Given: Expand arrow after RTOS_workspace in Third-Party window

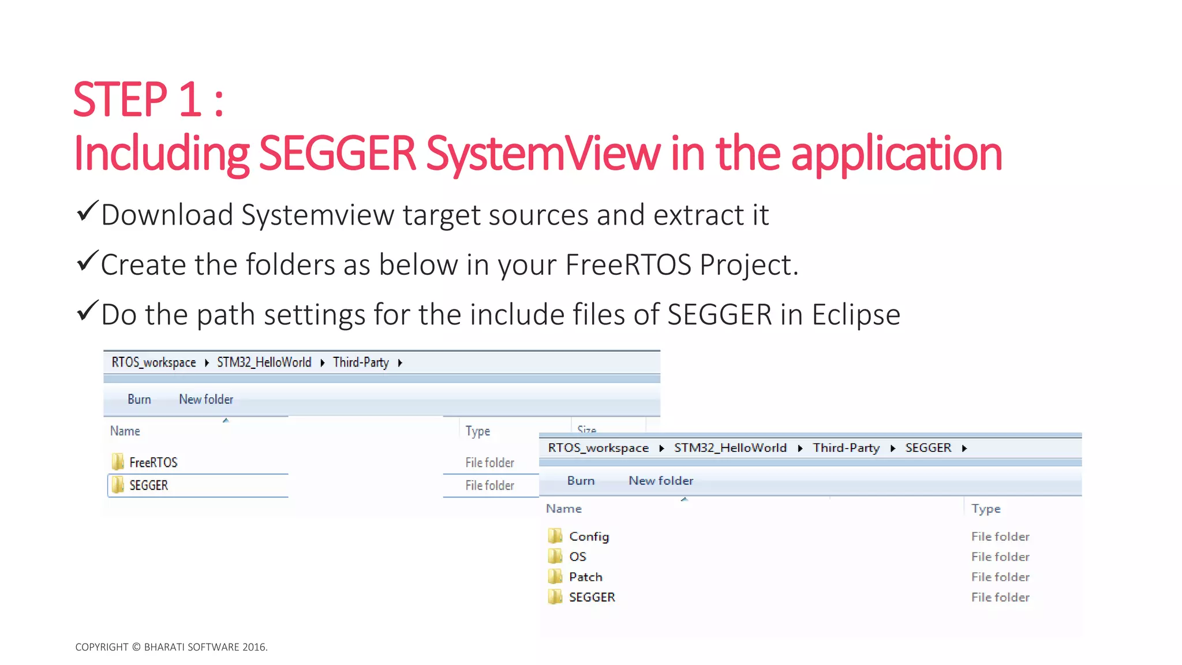Looking at the screenshot, I should point(207,363).
